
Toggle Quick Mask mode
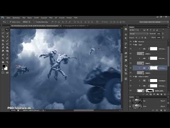pyautogui.click(x=3, y=73)
